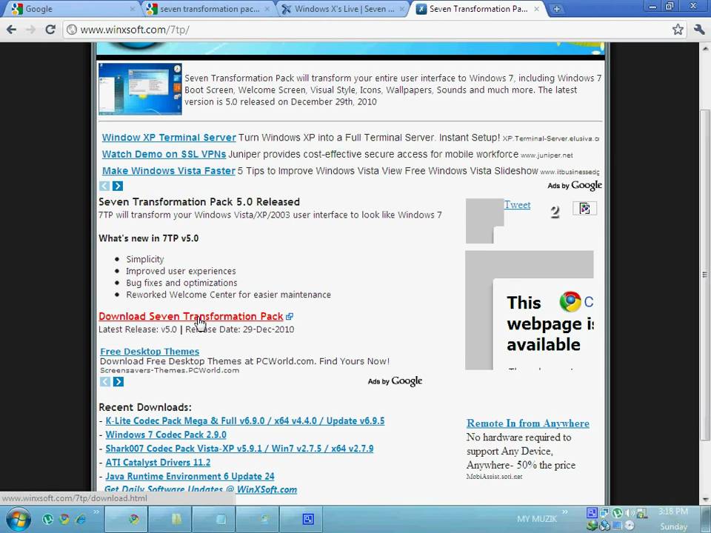This screenshot has height=533, width=711.
Task: Launch Chrome from the quick launch bar
Action: point(64,519)
